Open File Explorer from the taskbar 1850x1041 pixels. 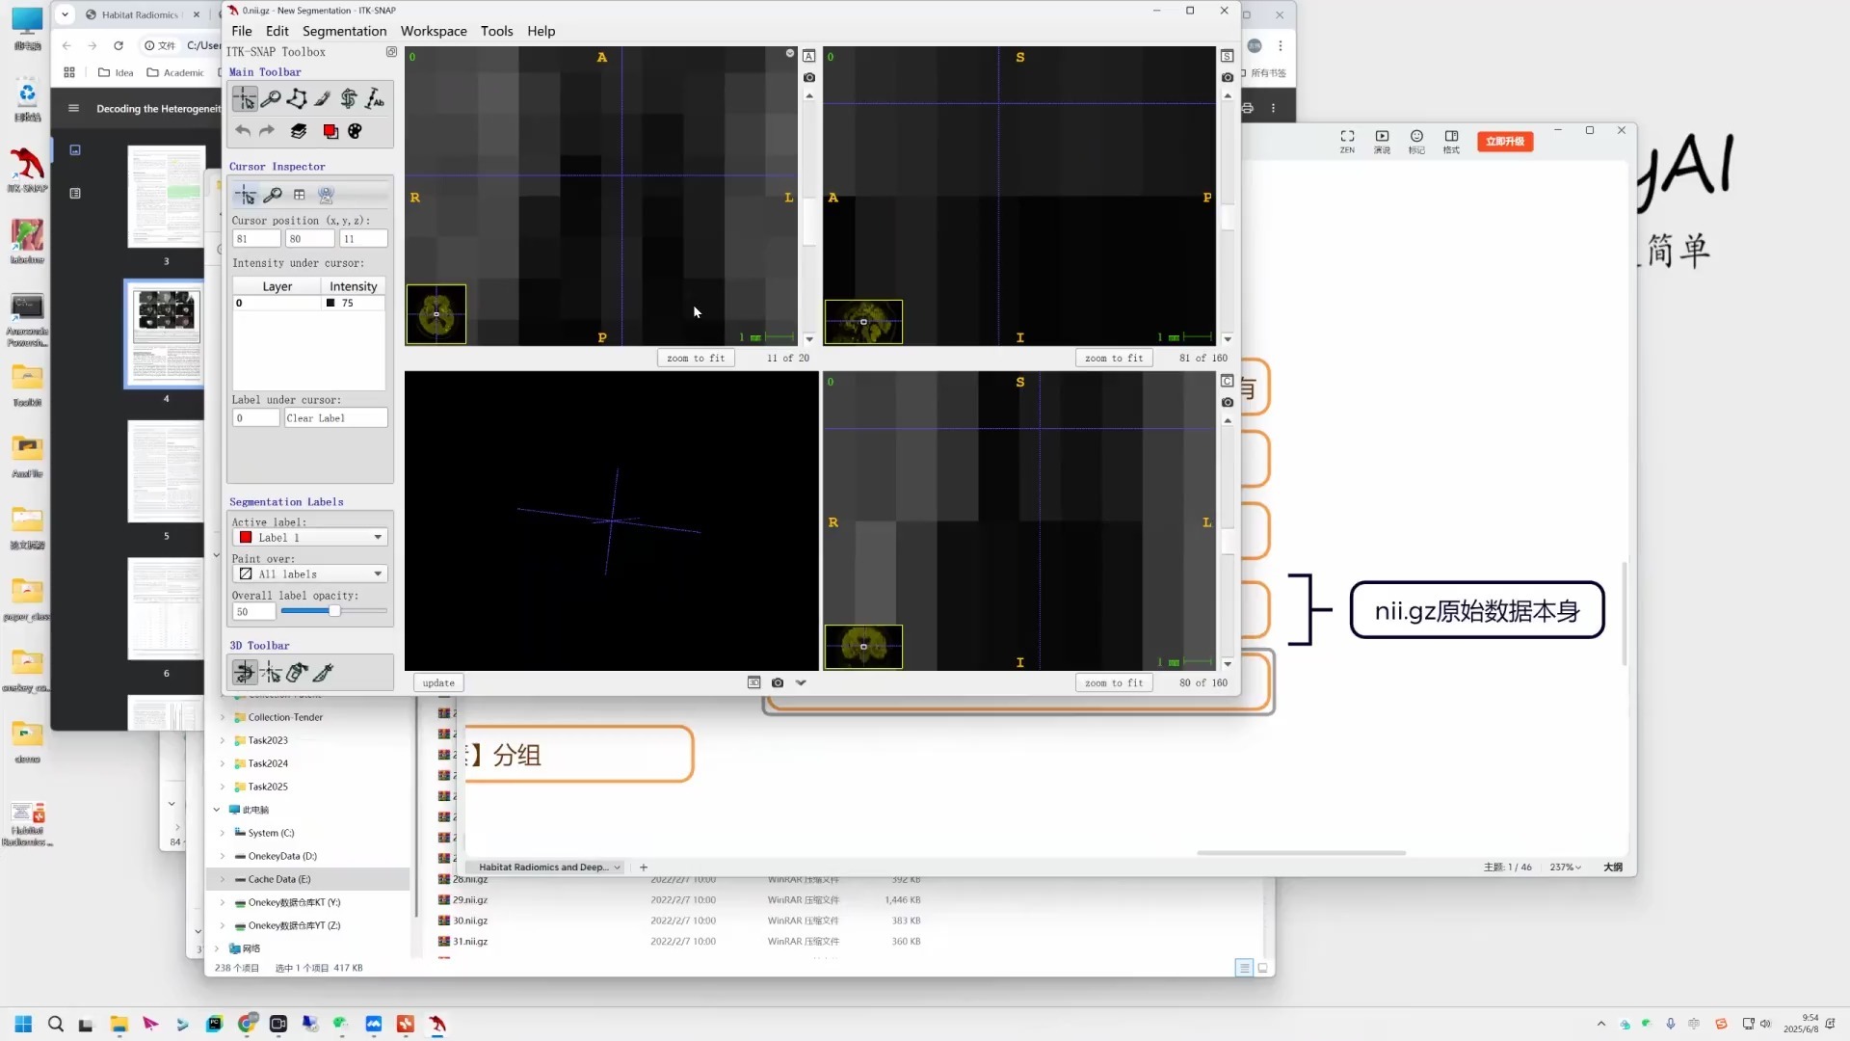(119, 1024)
